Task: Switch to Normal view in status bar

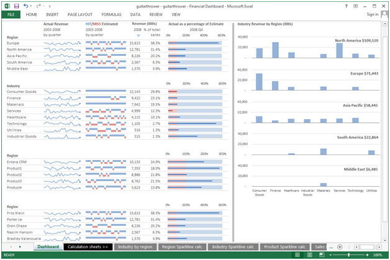Action: pyautogui.click(x=297, y=255)
